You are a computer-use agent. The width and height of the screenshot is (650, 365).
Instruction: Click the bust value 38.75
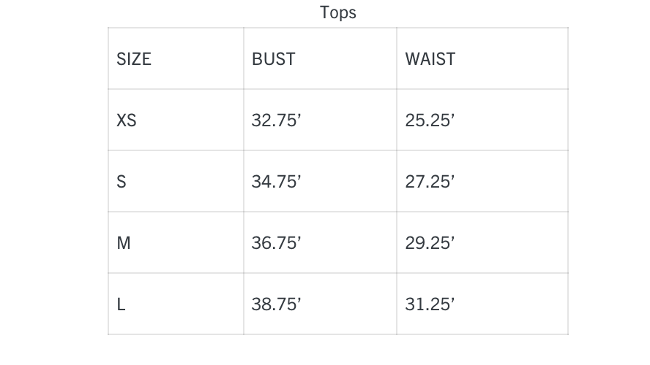(x=276, y=304)
